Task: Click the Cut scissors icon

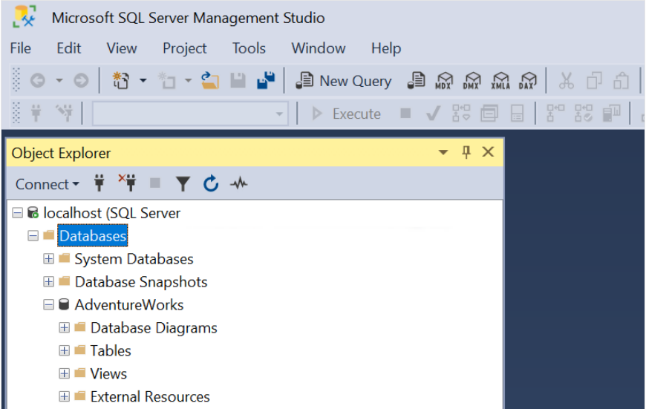Action: 567,80
